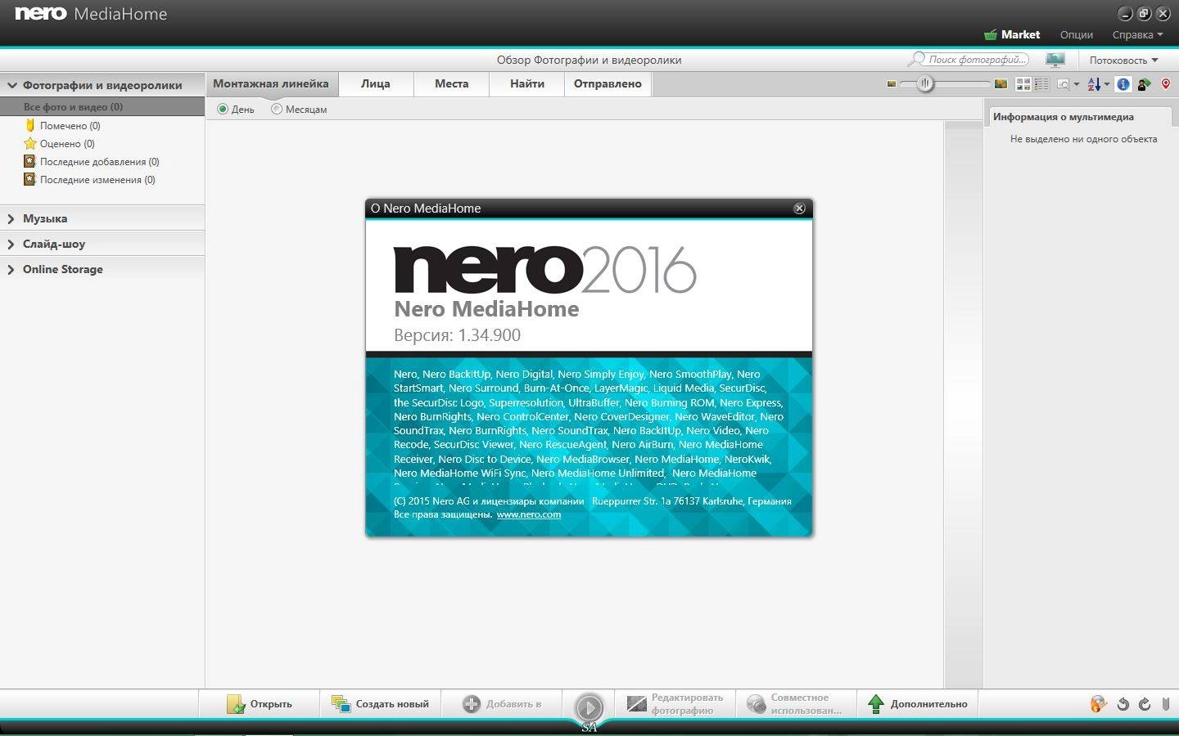1179x736 pixels.
Task: Expand the Слайд-шоу section
Action: coord(11,244)
